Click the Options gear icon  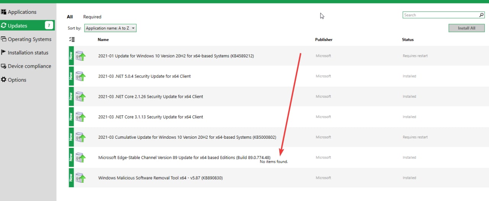pyautogui.click(x=4, y=79)
